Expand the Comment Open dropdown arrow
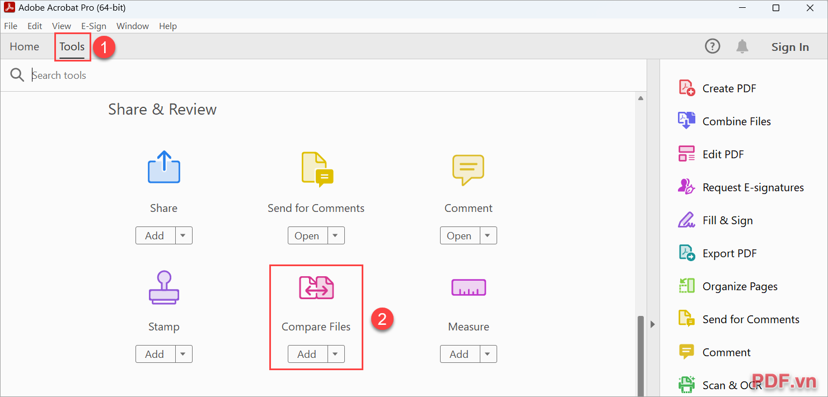Screen dimensions: 828x397 pyautogui.click(x=488, y=235)
